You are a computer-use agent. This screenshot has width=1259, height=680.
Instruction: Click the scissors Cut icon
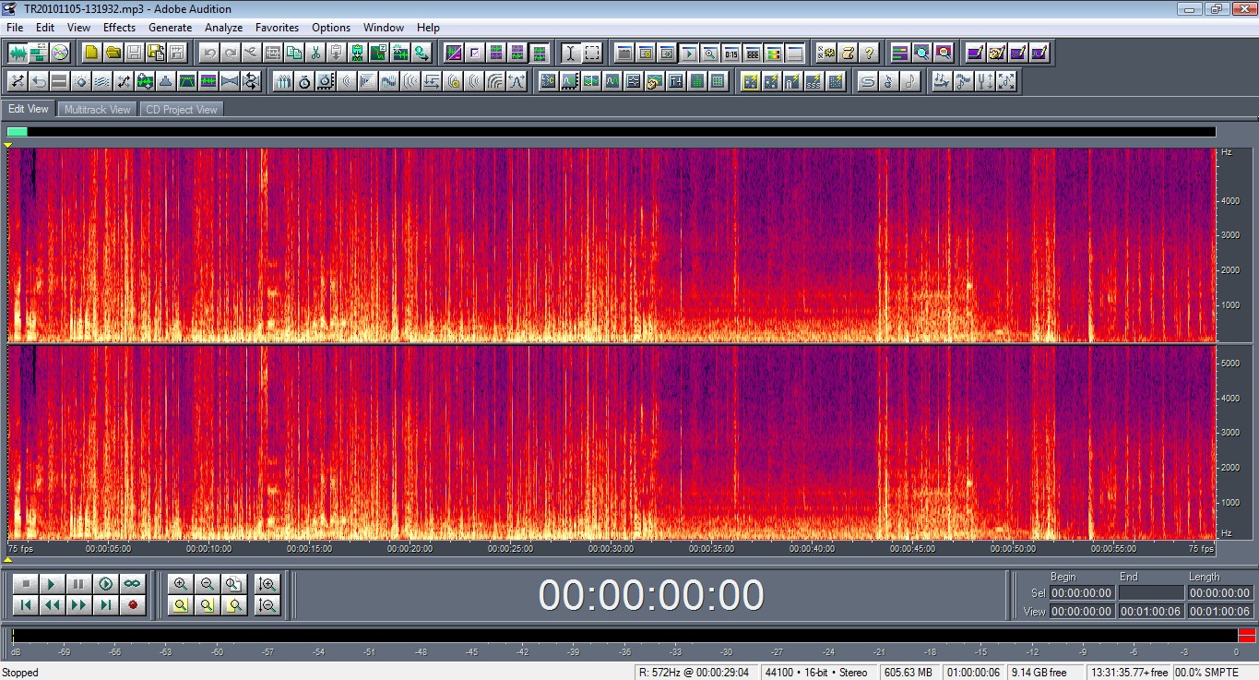coord(315,53)
